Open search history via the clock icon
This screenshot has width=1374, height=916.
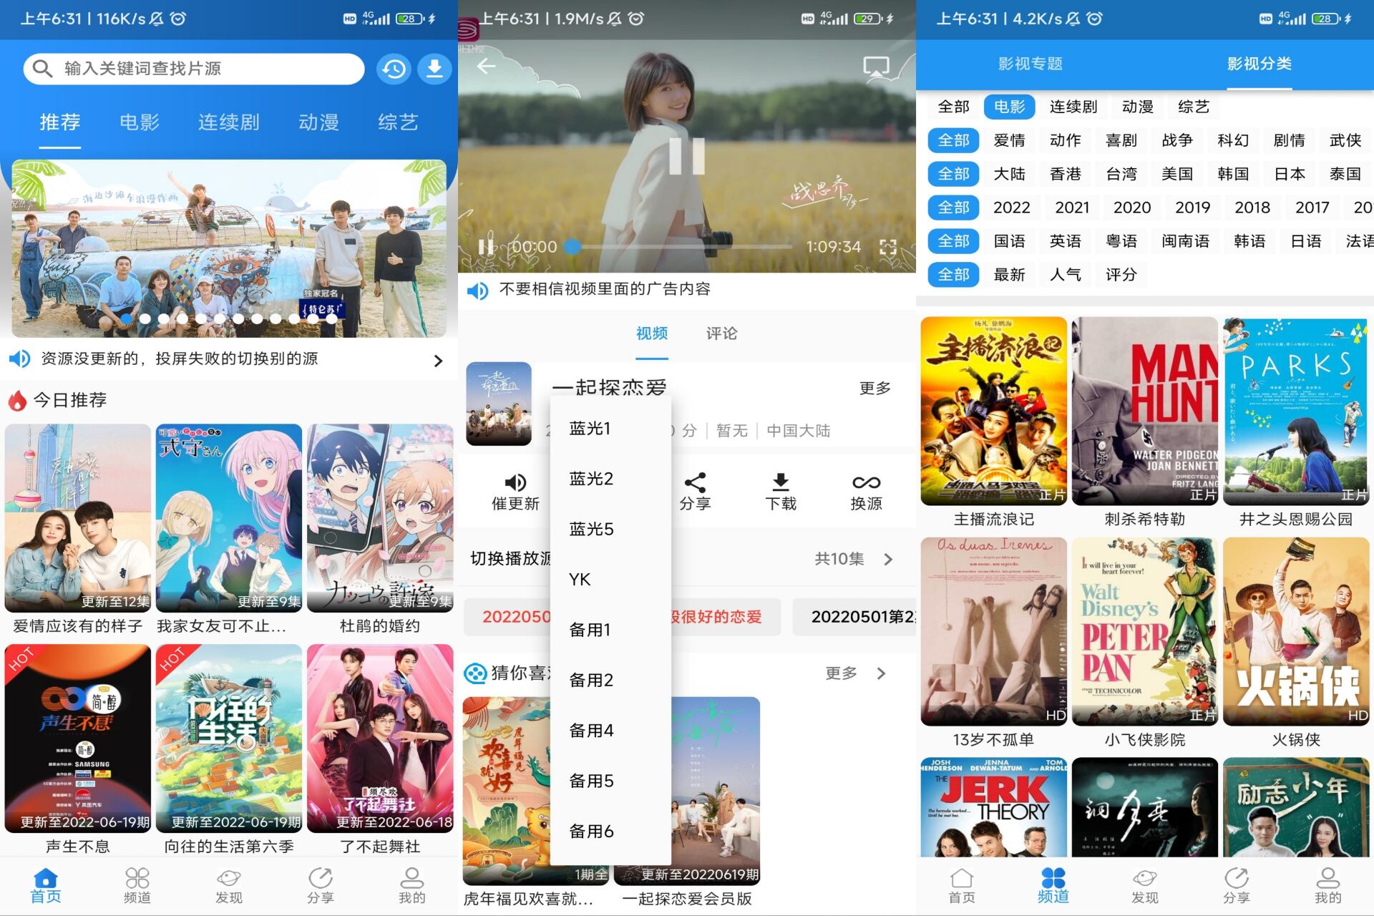pos(393,69)
